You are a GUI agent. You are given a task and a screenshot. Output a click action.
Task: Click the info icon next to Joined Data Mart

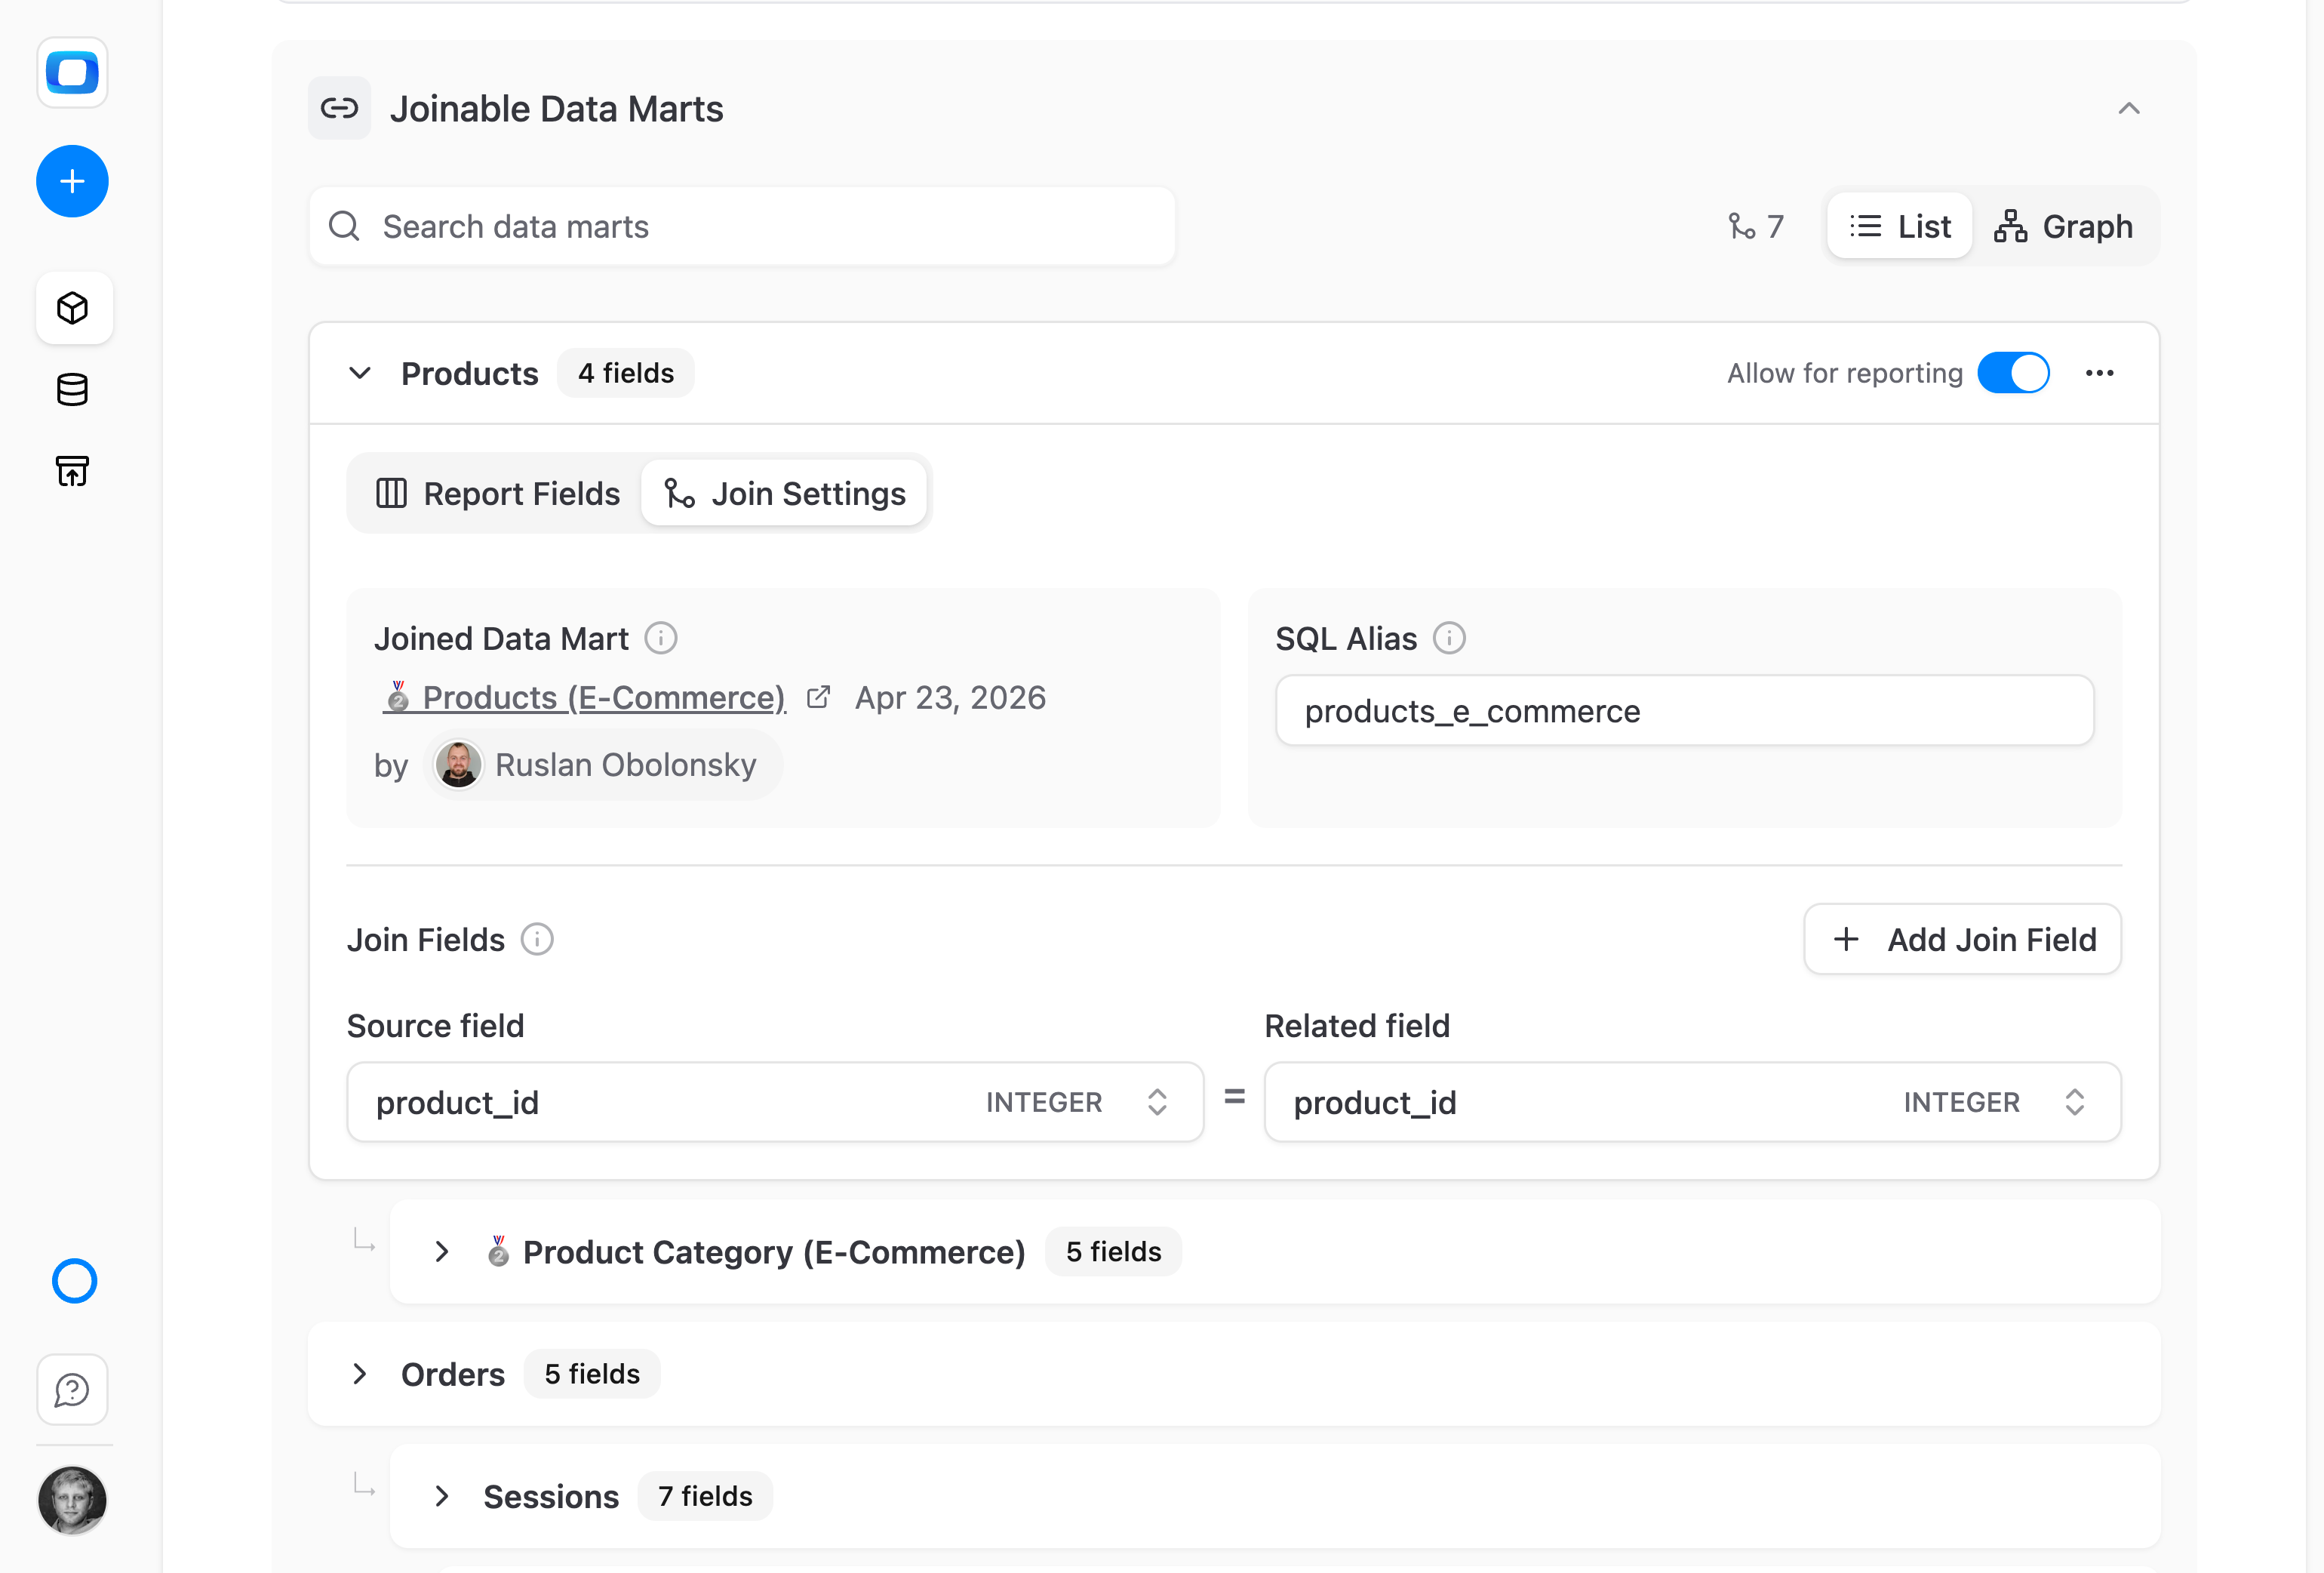point(661,637)
